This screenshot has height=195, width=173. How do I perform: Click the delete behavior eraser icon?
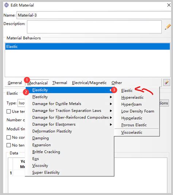pyautogui.click(x=167, y=82)
